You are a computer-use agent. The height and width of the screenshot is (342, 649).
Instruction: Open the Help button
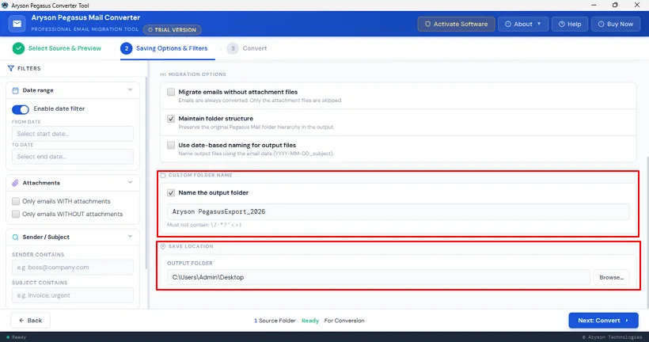570,24
